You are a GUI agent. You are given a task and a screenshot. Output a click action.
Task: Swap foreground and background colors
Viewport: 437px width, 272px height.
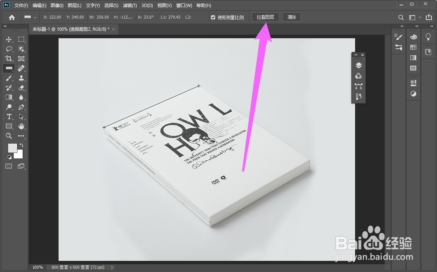pos(21,145)
